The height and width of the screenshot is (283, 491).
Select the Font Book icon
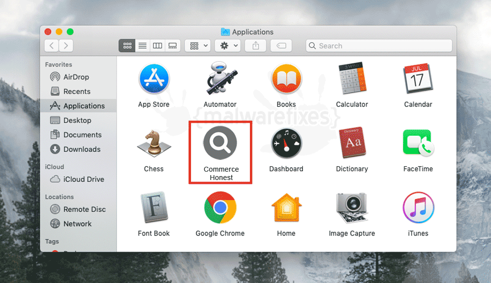(154, 207)
